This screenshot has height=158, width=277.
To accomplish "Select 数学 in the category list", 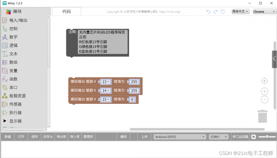I will pos(13,37).
